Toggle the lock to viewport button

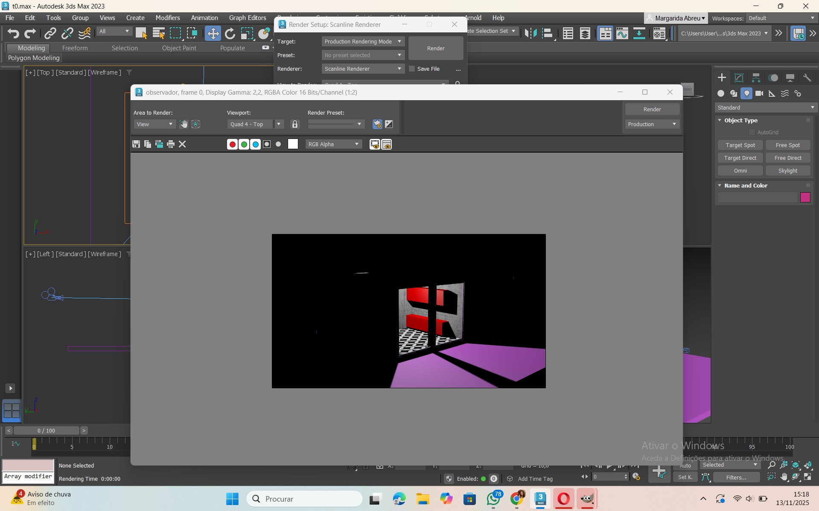click(294, 124)
